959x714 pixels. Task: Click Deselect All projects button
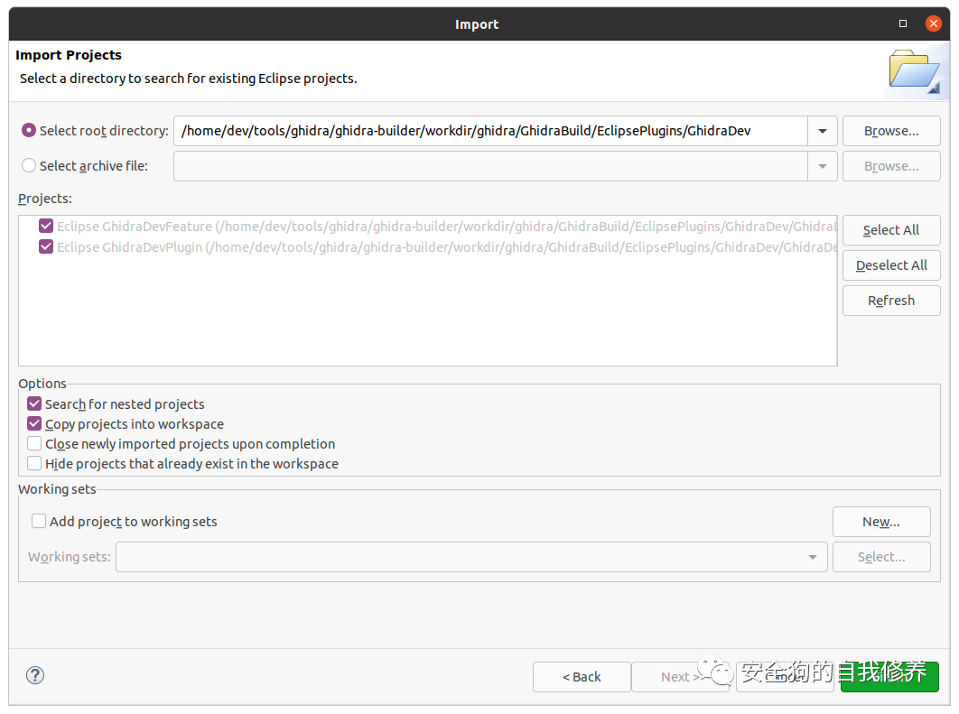click(x=891, y=265)
